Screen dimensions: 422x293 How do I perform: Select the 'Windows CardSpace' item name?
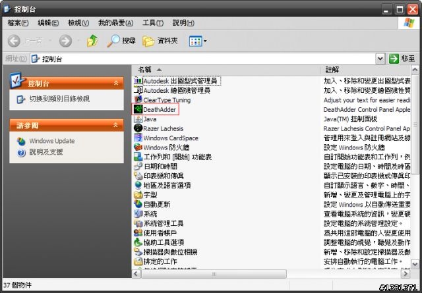pyautogui.click(x=171, y=138)
